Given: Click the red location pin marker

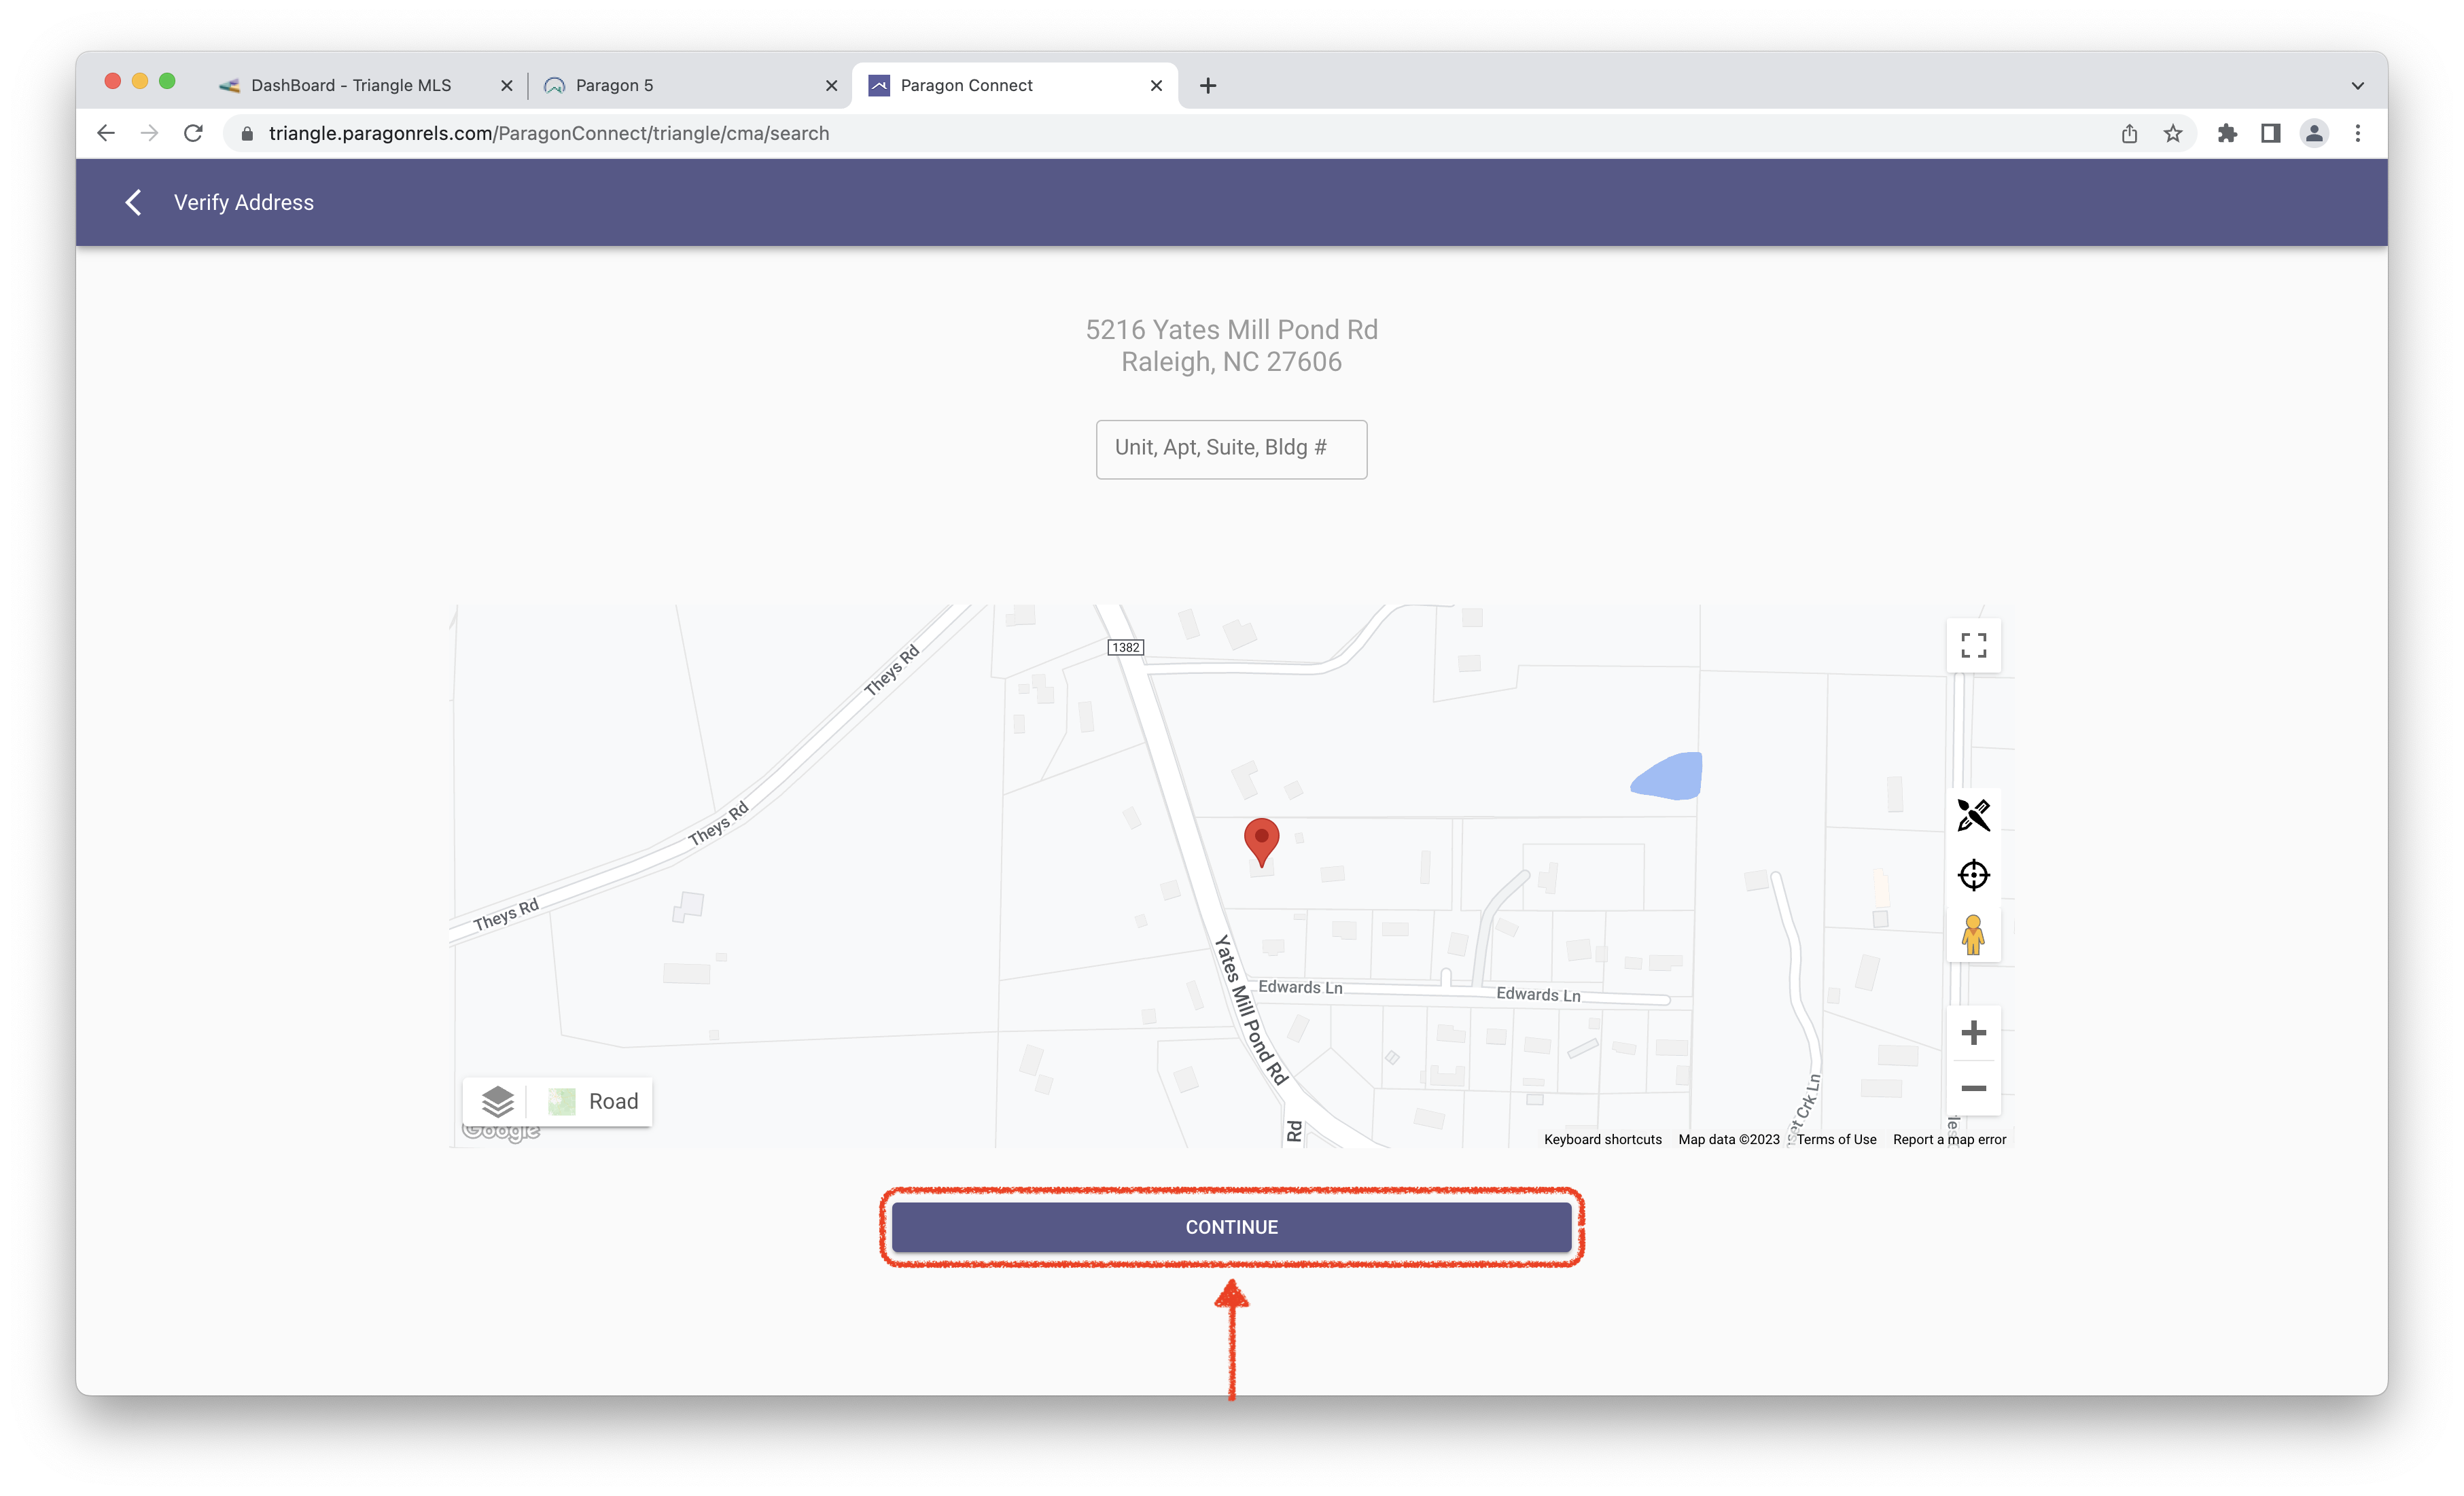Looking at the screenshot, I should 1261,842.
